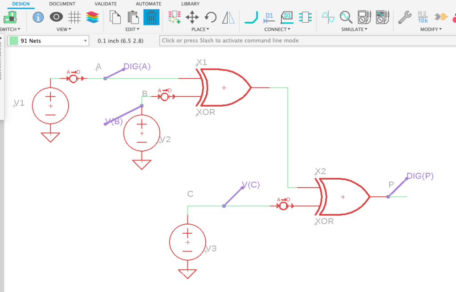Open the 91 Nets layer dropdown
Screen dimensions: 456x292
(48, 40)
